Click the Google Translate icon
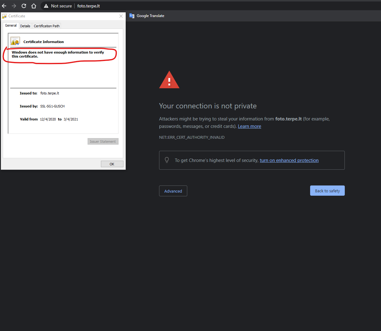381x331 pixels. (x=132, y=16)
